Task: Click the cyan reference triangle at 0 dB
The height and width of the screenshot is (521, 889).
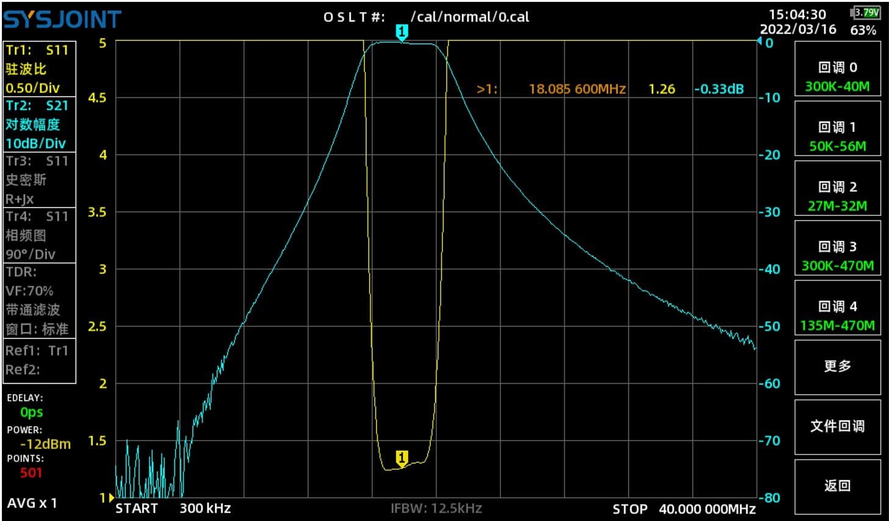Action: (x=760, y=41)
